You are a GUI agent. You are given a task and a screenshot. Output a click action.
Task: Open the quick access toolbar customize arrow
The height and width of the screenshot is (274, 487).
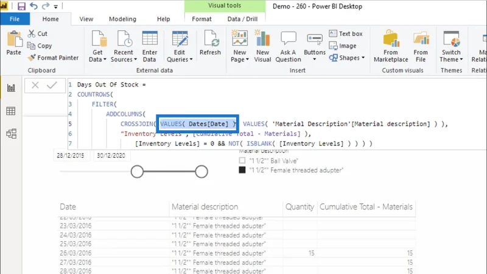[x=55, y=7]
